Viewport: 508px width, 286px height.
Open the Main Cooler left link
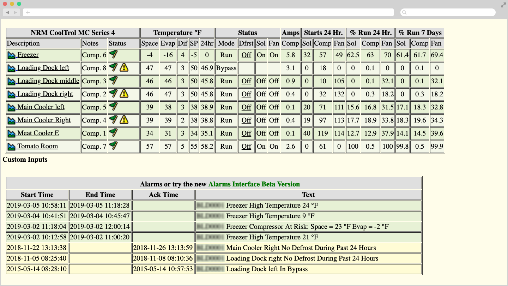click(41, 107)
